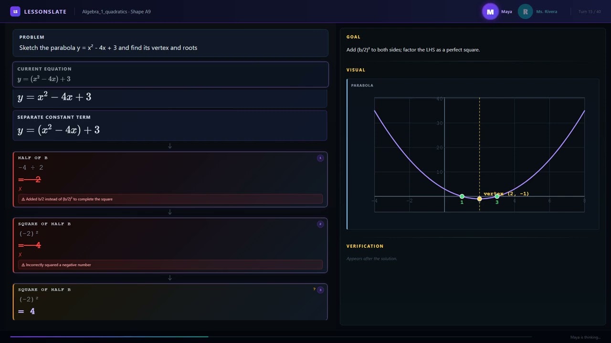Select the Current Equation card
Viewport: 611px width, 343px height.
tap(170, 74)
